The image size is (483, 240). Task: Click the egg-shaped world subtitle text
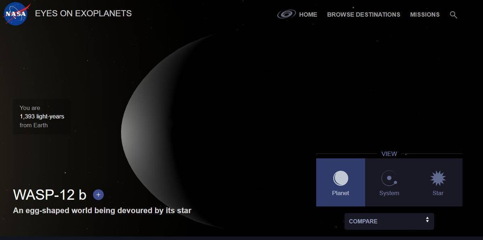click(x=102, y=210)
